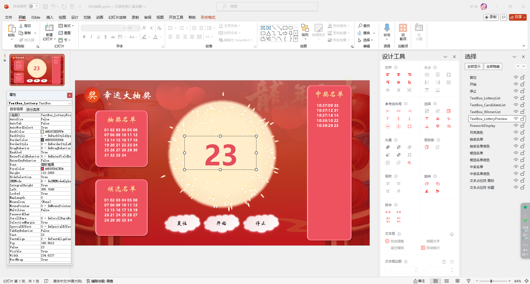Switch to the Insert (插入) tab
530x284 pixels.
pyautogui.click(x=50, y=17)
